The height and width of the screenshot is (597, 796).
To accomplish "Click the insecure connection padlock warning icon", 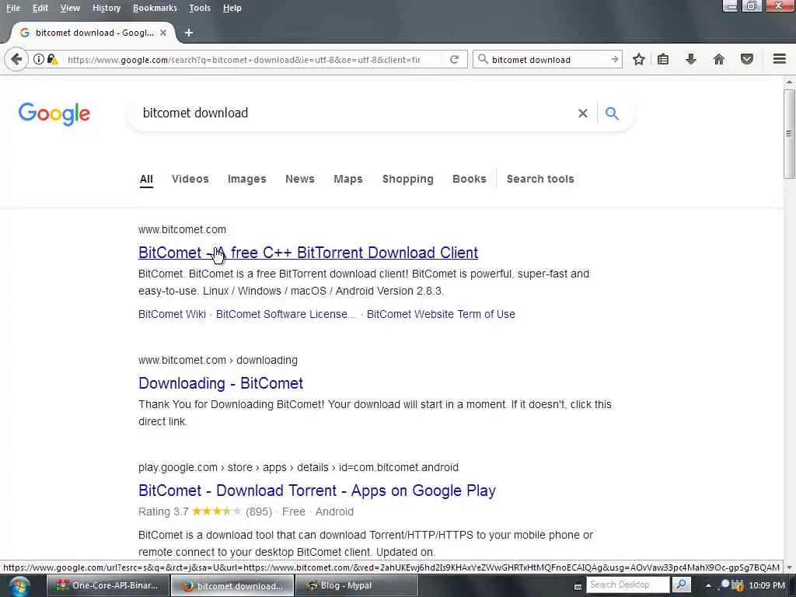I will (x=52, y=59).
